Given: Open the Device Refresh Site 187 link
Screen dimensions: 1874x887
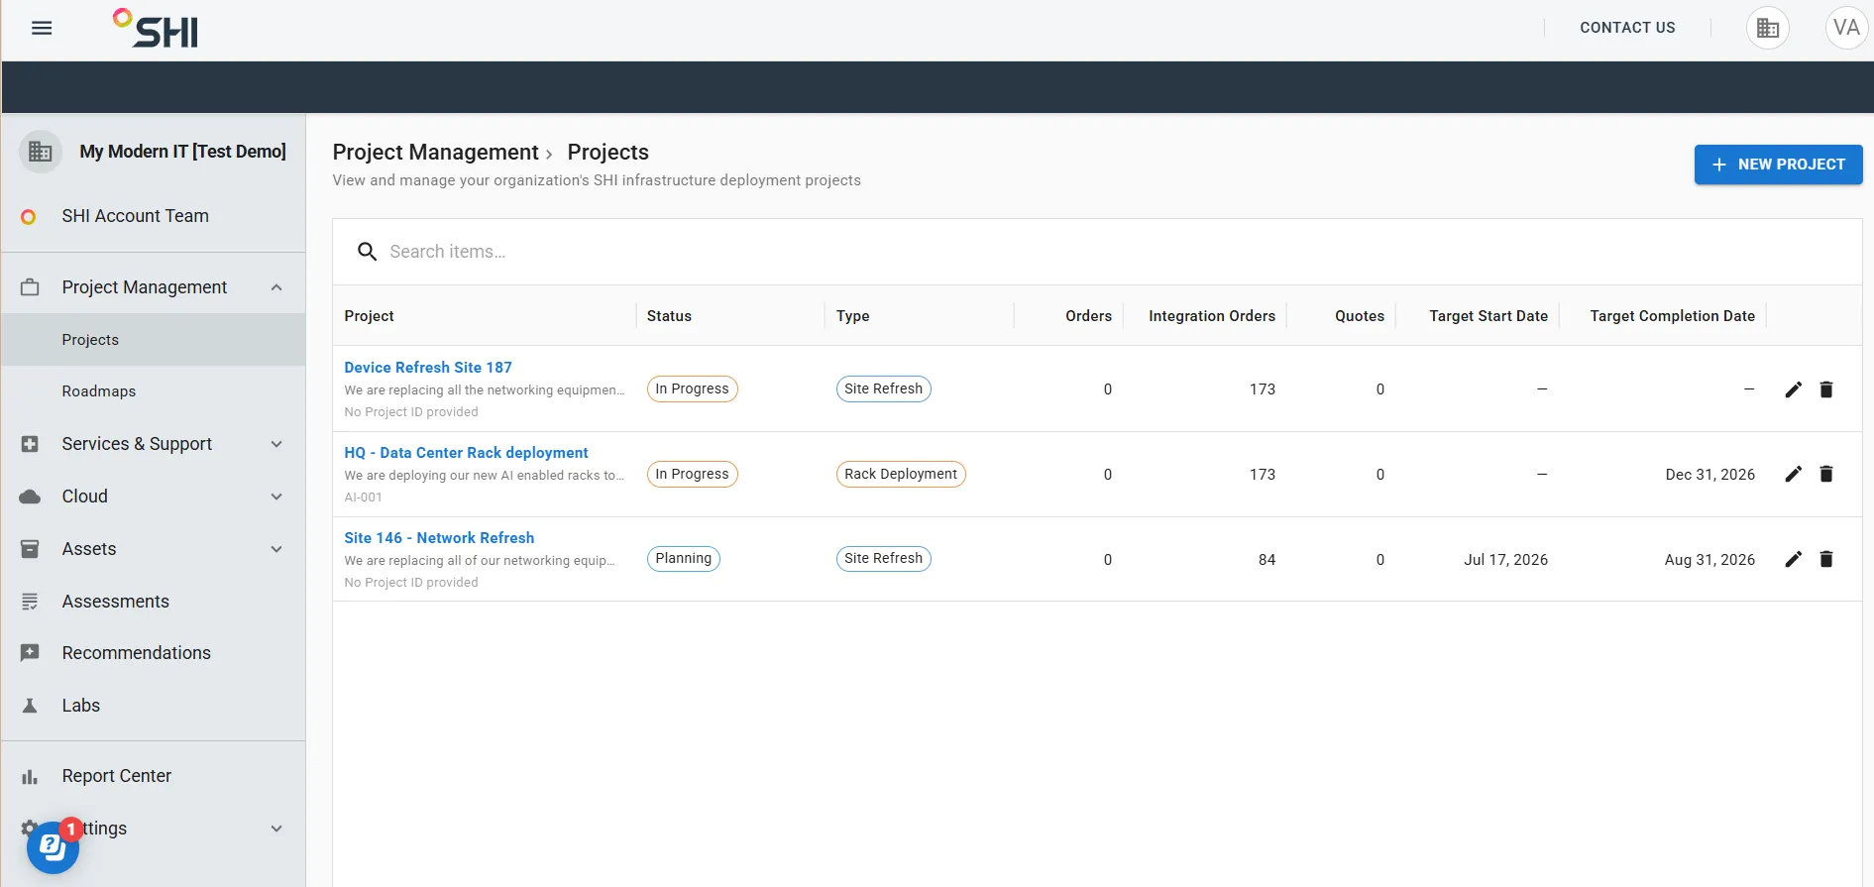Looking at the screenshot, I should (x=428, y=368).
